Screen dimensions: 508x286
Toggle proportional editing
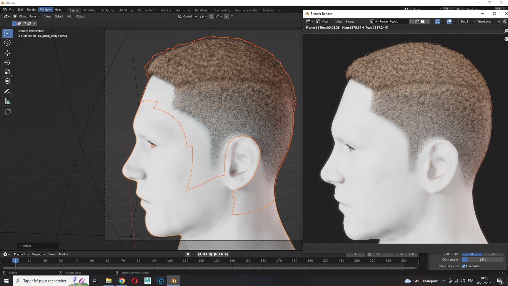coord(226,17)
